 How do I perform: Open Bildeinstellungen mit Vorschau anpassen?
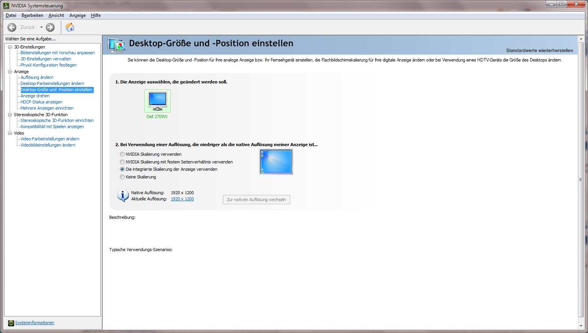[x=57, y=53]
